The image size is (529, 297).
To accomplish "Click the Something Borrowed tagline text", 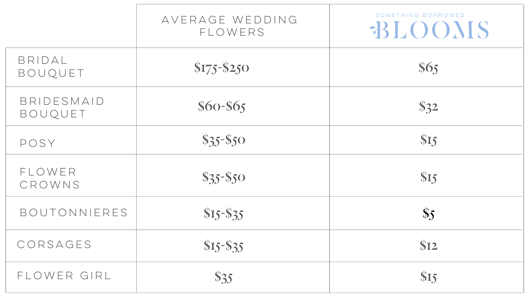I will (x=420, y=15).
